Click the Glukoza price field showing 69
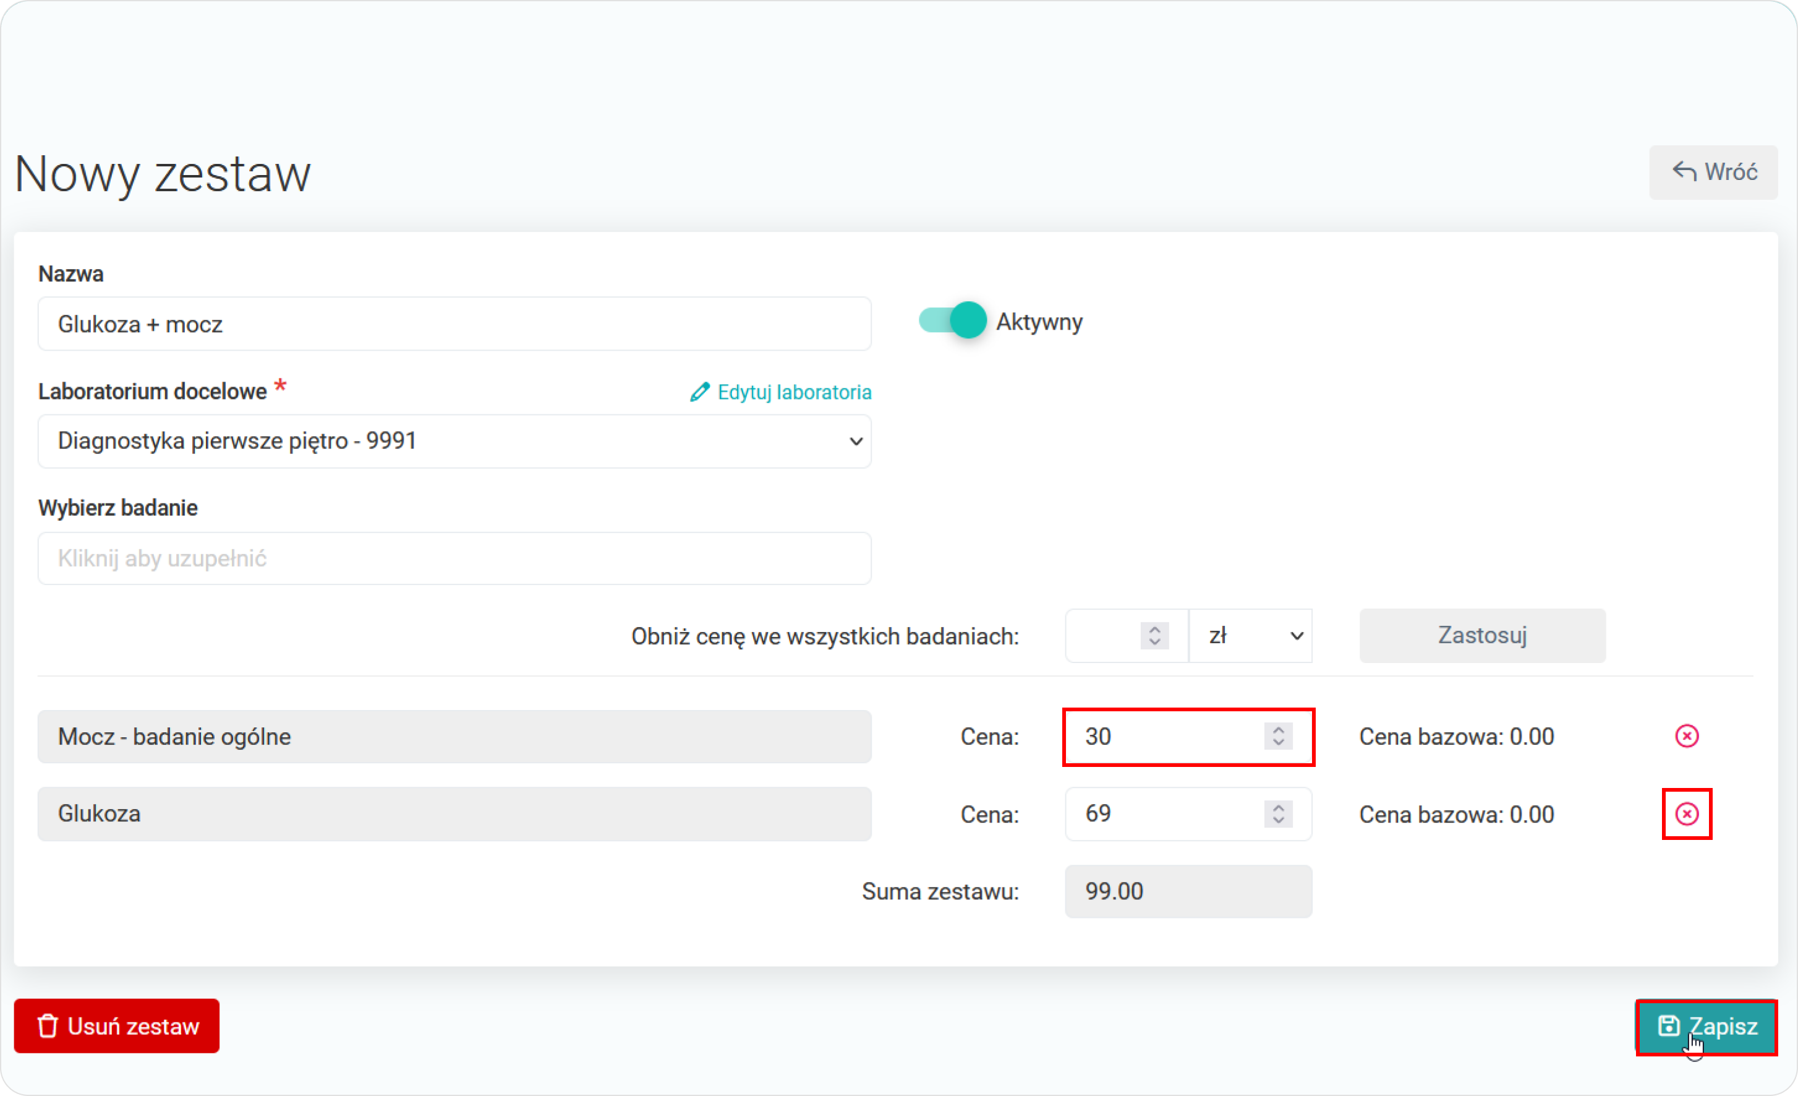Screen dimensions: 1798x1096 tap(1189, 813)
